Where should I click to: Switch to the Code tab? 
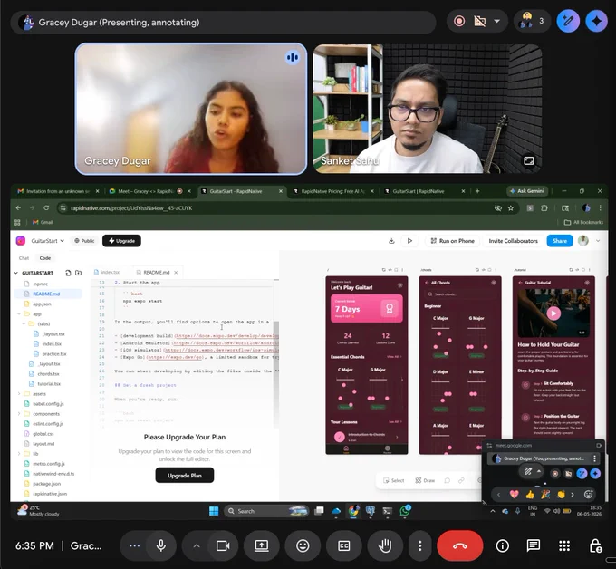(44, 258)
